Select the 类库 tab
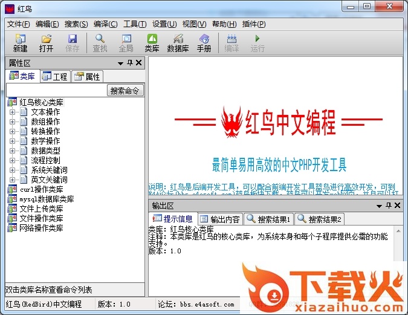 (x=22, y=76)
